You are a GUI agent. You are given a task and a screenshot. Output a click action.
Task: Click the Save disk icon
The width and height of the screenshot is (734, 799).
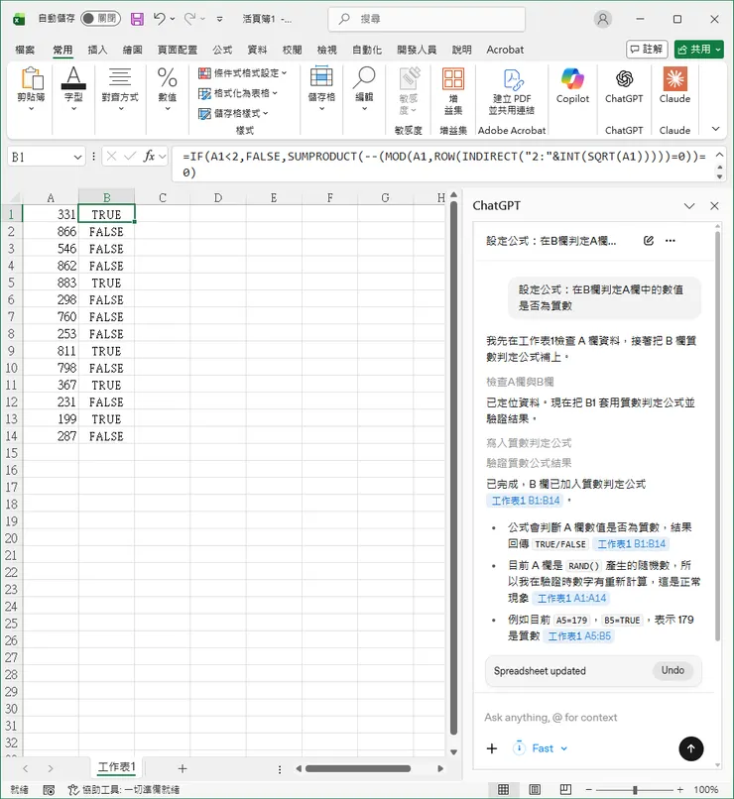coord(137,19)
